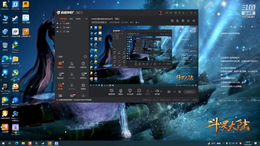Show hidden icons chevron in system tray
This screenshot has width=260, height=146.
click(224, 143)
